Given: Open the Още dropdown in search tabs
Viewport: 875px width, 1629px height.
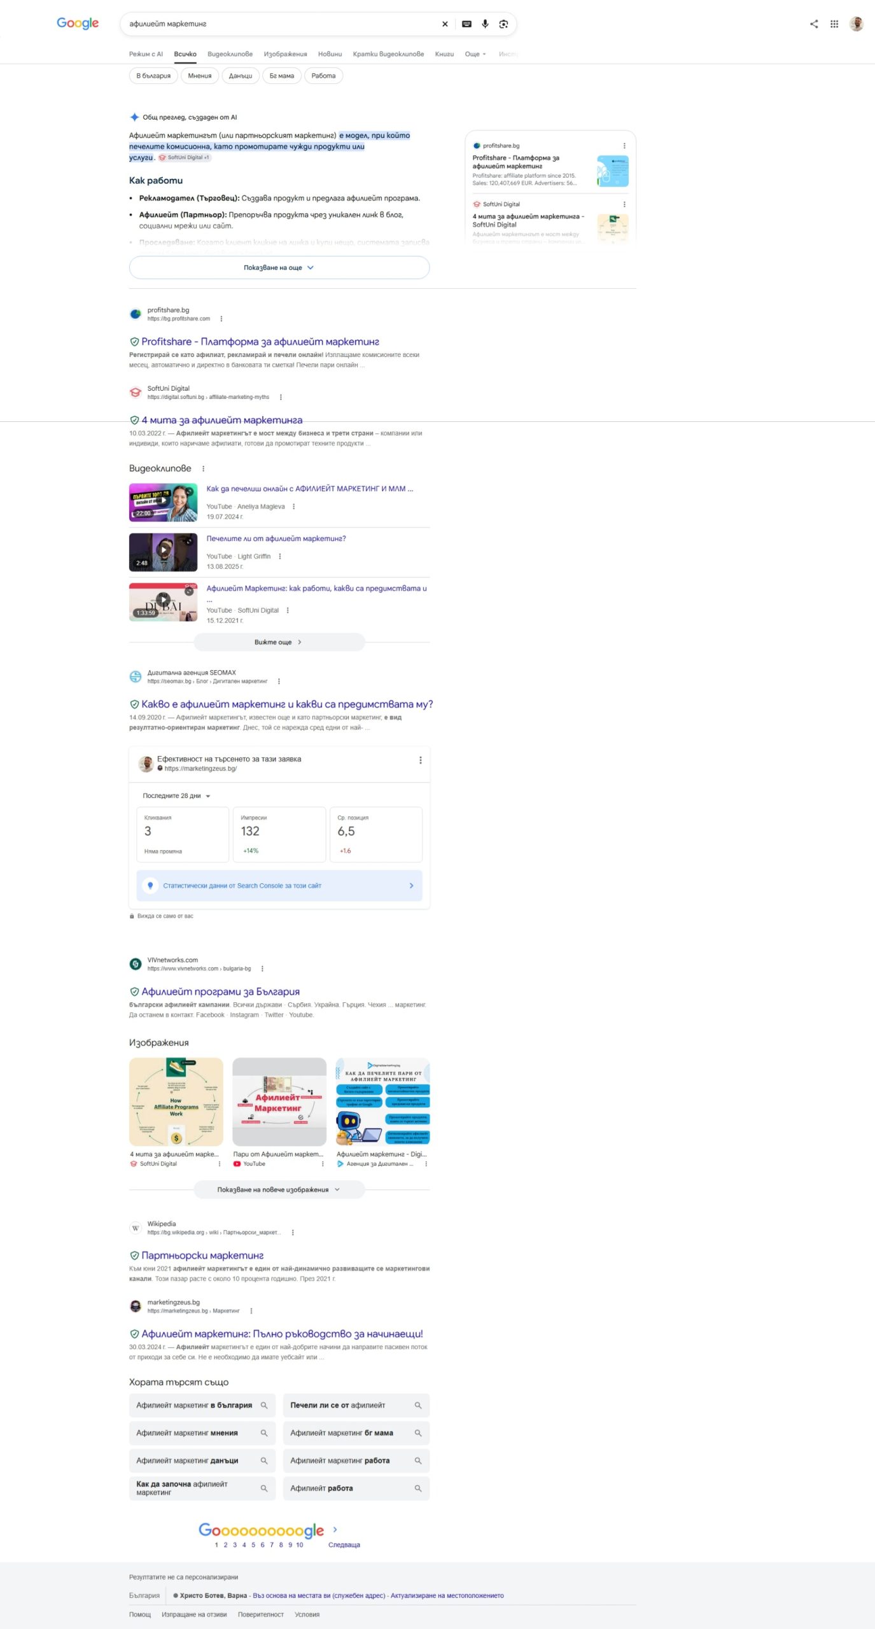Looking at the screenshot, I should click(x=475, y=54).
